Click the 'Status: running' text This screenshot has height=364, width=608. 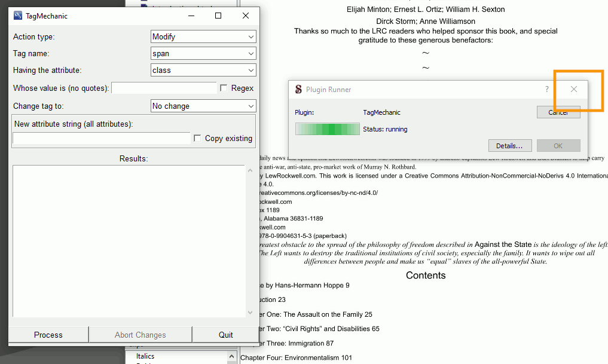click(385, 129)
